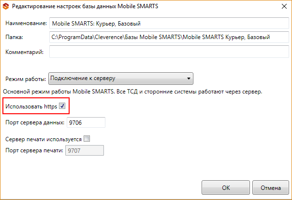Image resolution: width=292 pixels, height=200 pixels.
Task: Edit the data server port 9706 field
Action: click(86, 122)
